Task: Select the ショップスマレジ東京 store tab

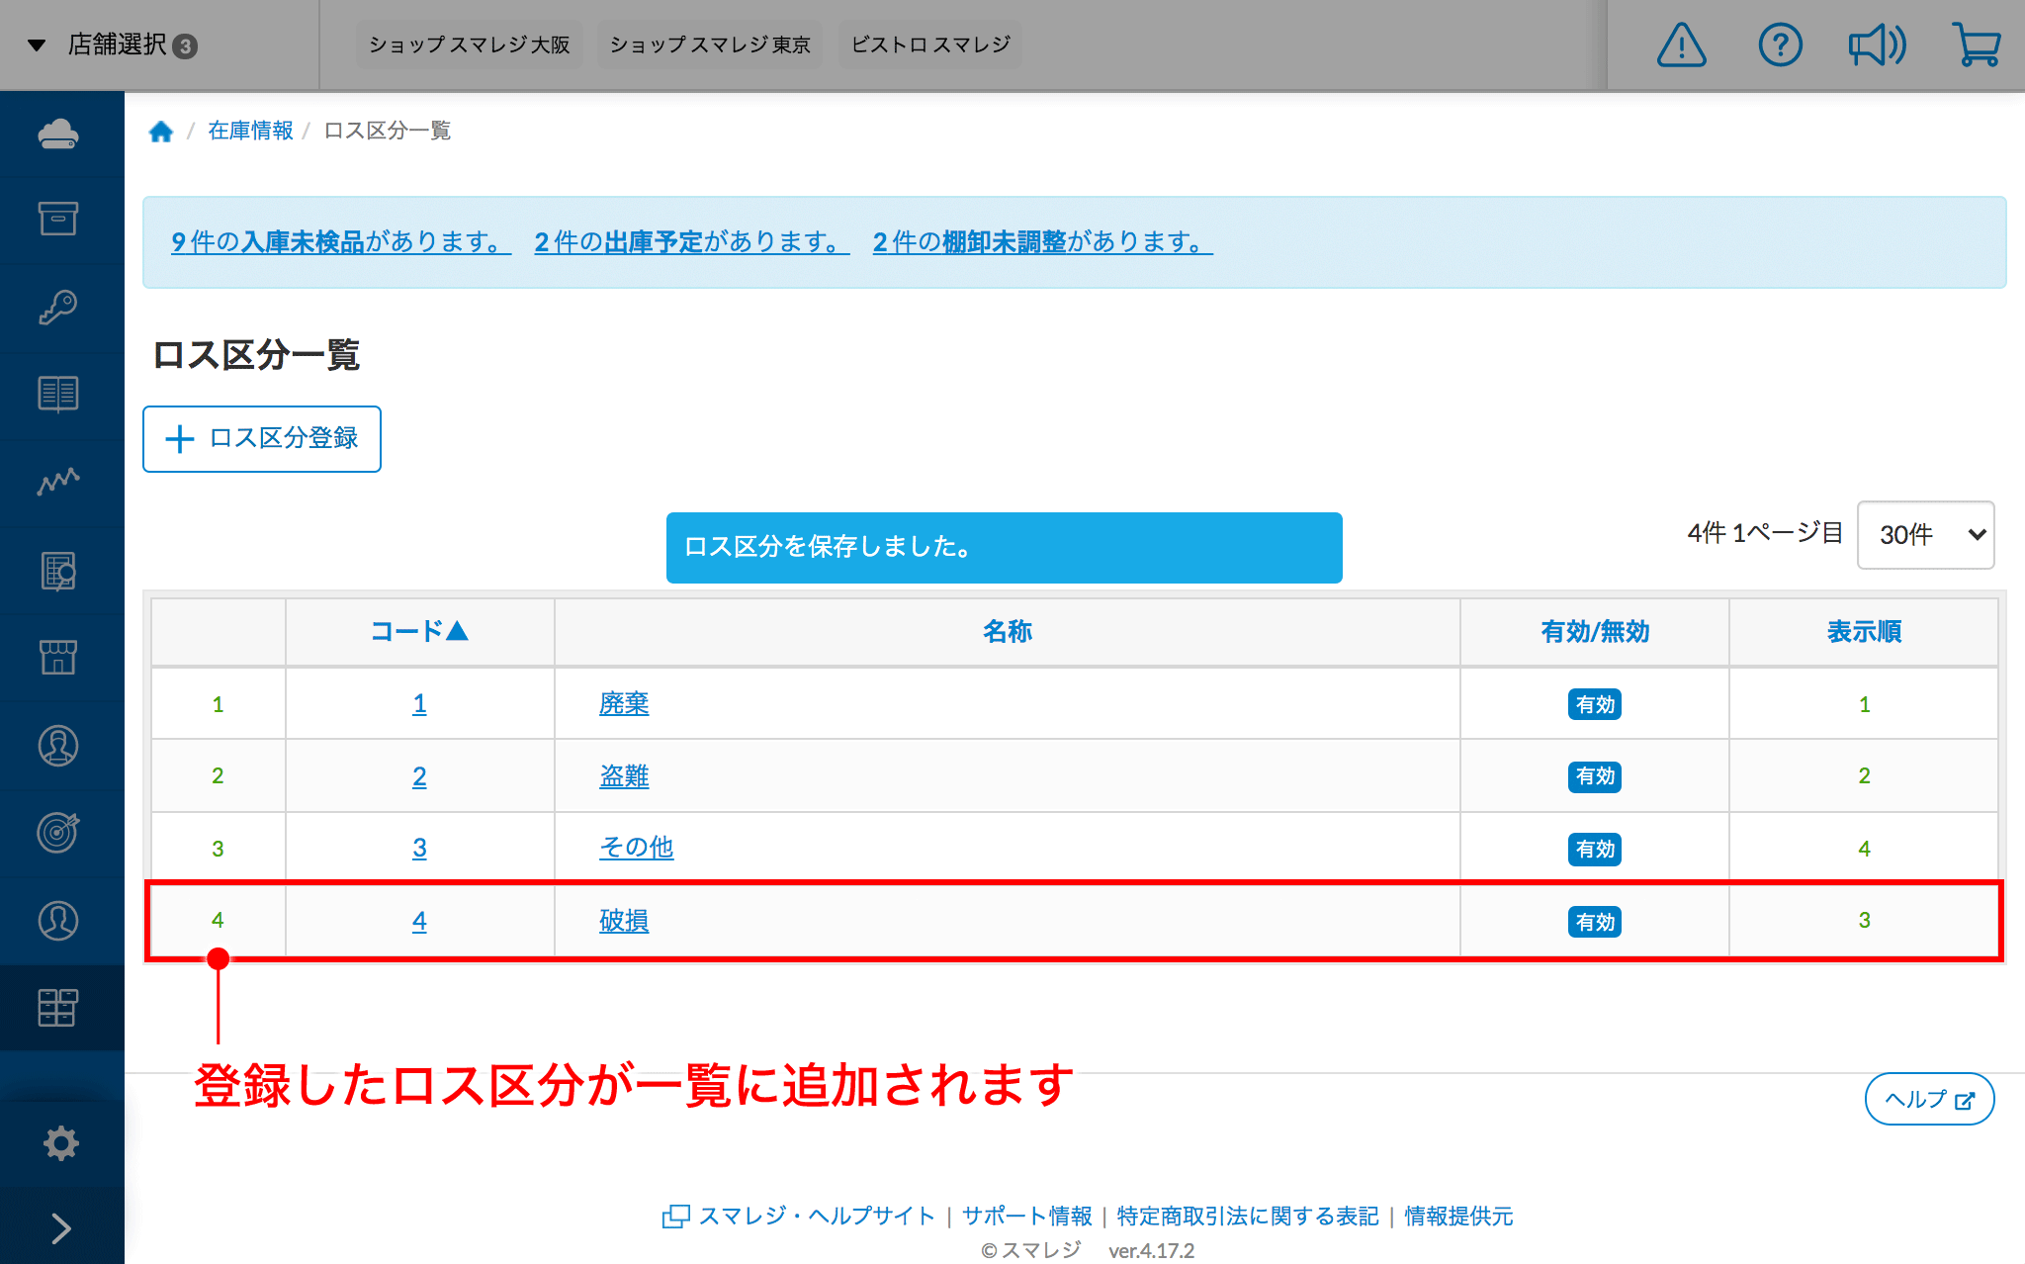Action: (710, 45)
